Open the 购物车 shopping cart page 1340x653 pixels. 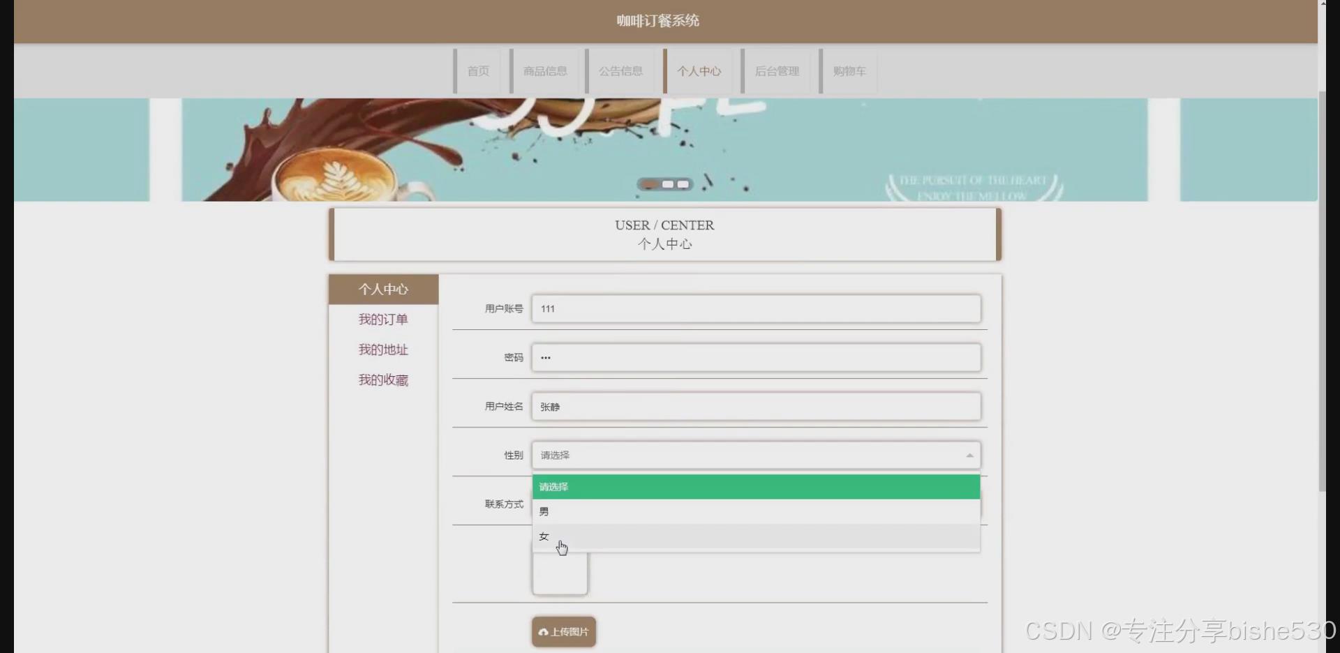point(848,70)
